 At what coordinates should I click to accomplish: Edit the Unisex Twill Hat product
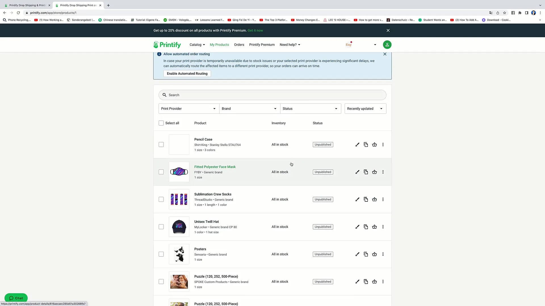357,227
